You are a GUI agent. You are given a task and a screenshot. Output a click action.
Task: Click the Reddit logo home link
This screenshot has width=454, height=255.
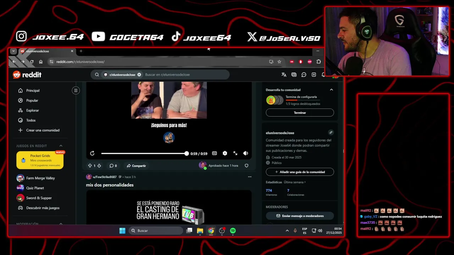(27, 75)
